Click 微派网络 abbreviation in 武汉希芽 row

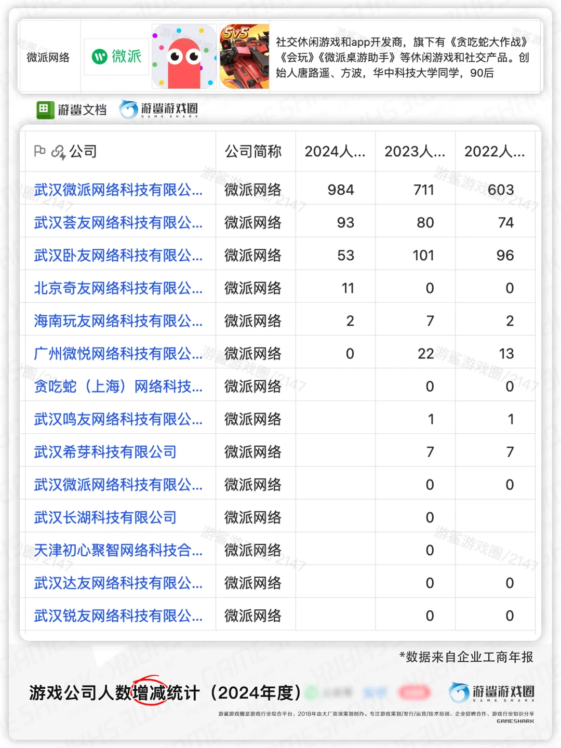pyautogui.click(x=253, y=452)
